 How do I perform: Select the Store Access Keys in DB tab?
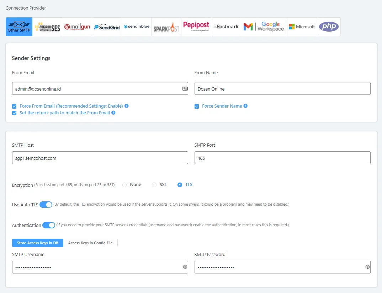[37, 243]
